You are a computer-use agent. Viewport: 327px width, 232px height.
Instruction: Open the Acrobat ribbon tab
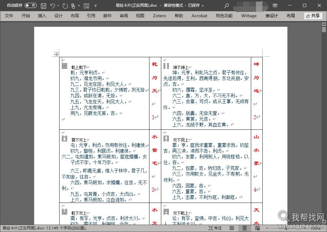tap(199, 16)
